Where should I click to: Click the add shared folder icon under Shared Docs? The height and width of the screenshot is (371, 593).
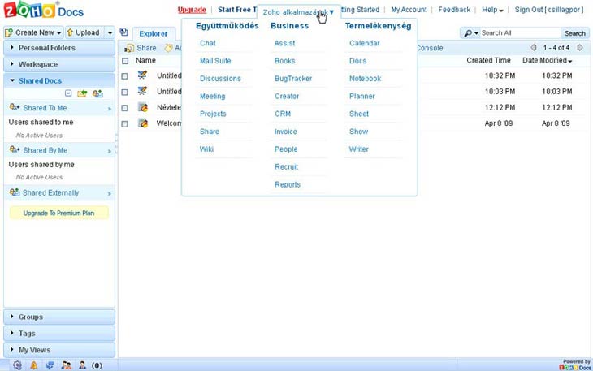[82, 94]
